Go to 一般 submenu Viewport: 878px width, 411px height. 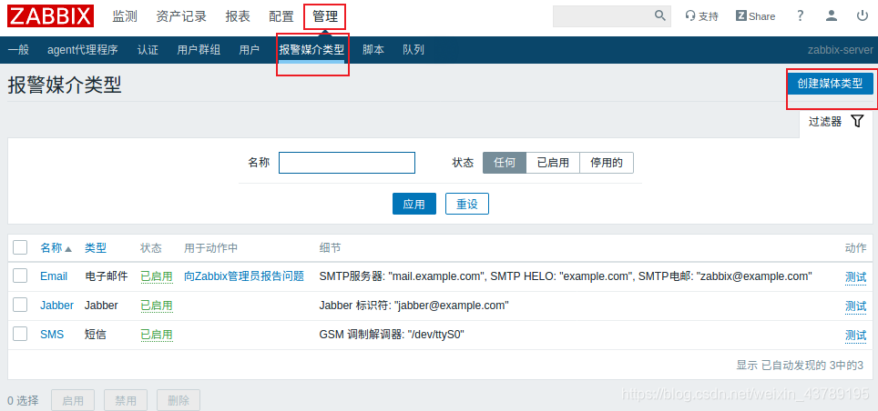tap(18, 50)
